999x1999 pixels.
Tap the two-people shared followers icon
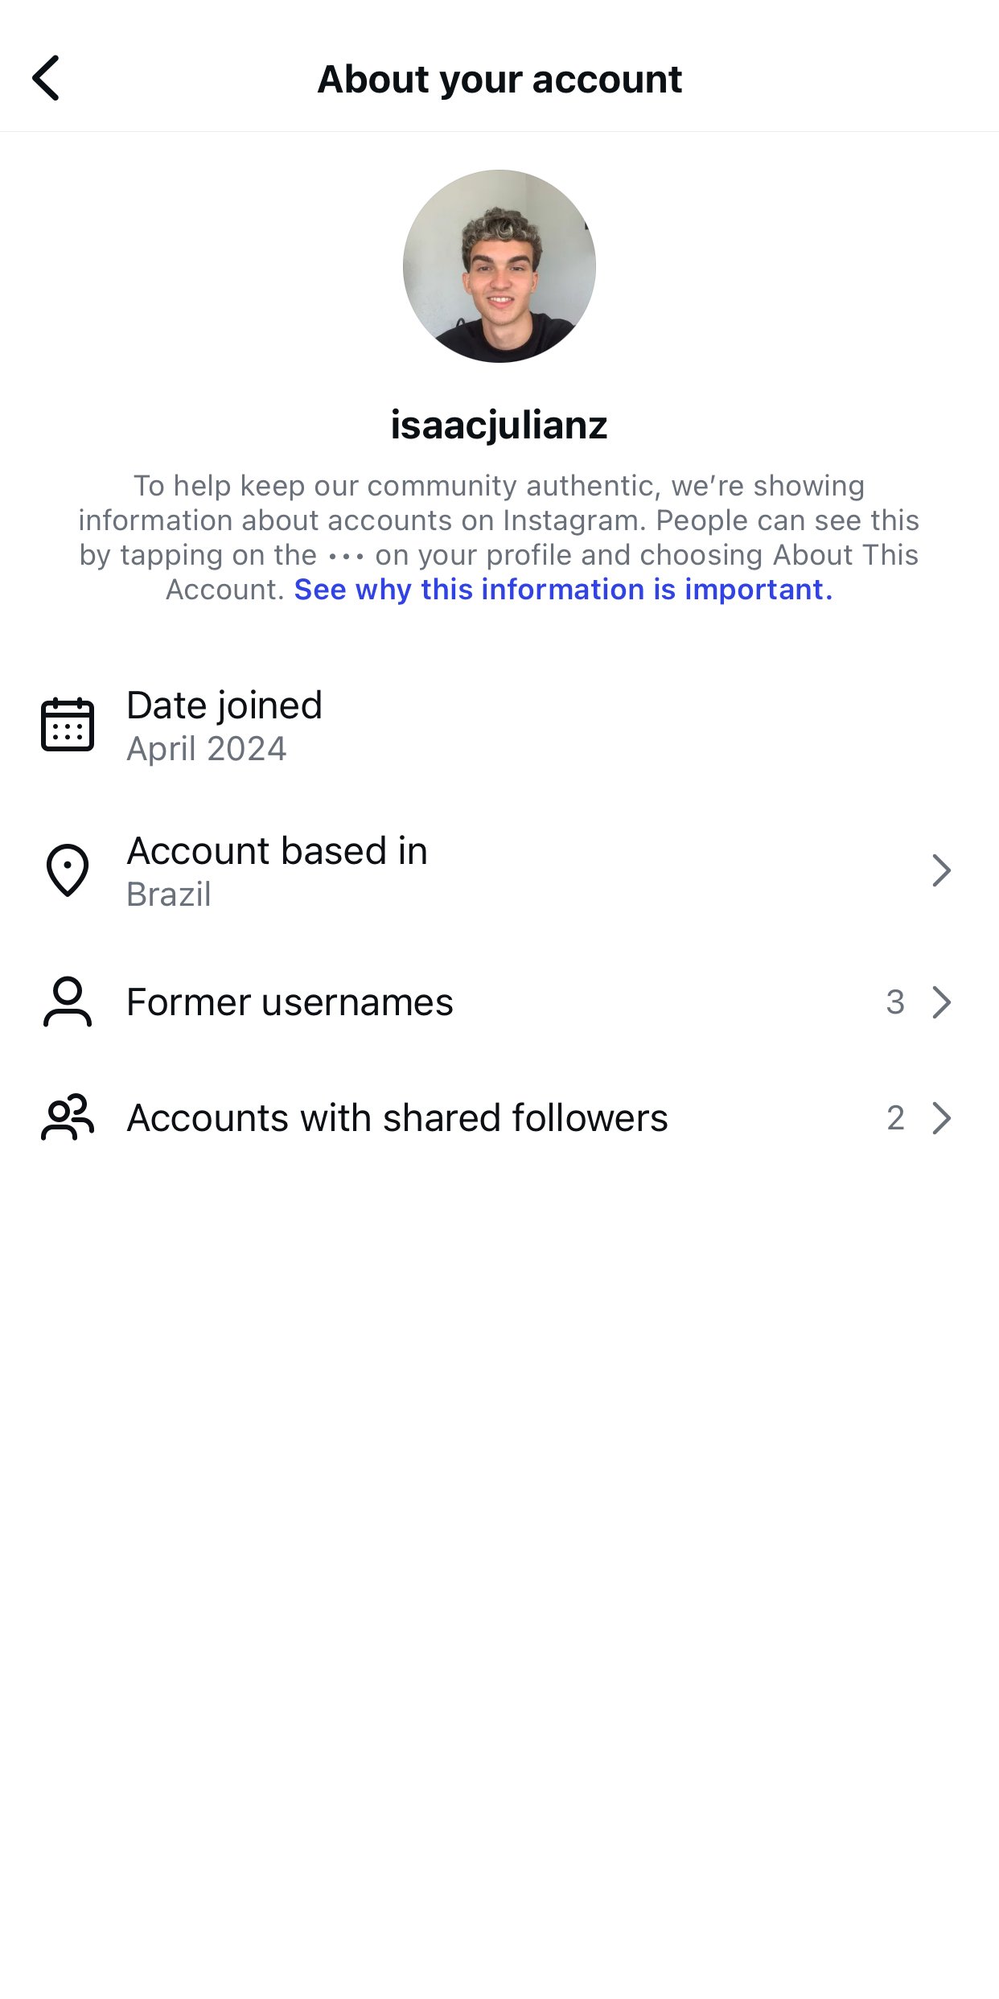pos(68,1117)
